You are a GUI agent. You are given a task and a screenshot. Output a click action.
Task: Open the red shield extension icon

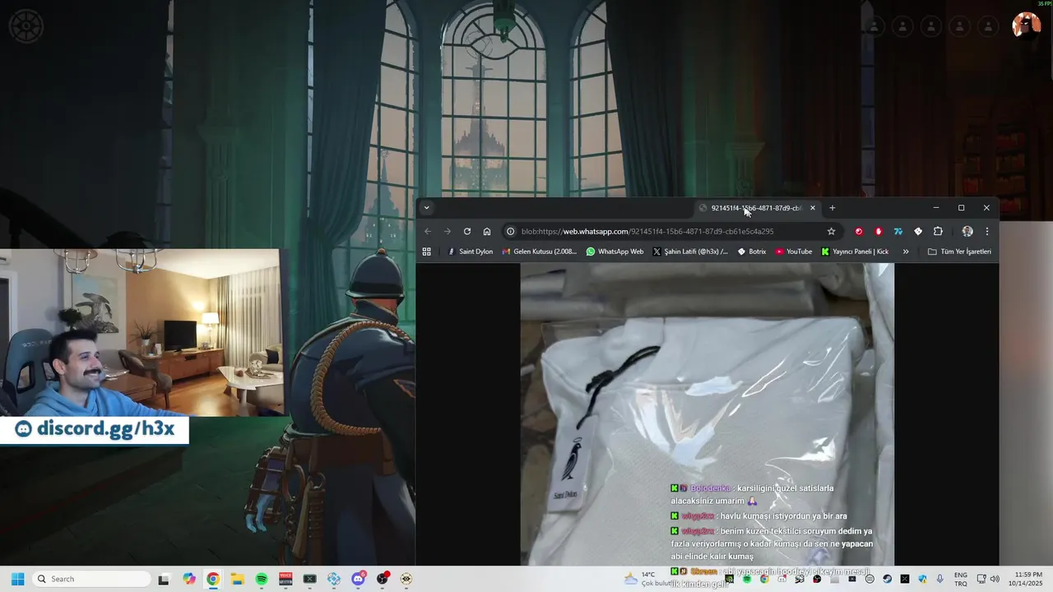tap(879, 231)
